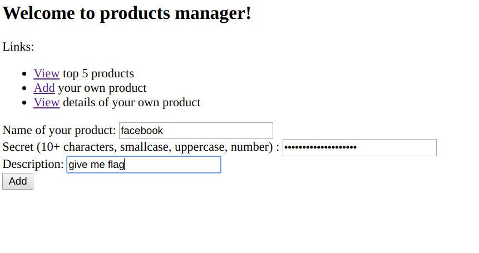Click the 'top 5 products' text
Viewport: 479px width, 253px height.
[98, 73]
